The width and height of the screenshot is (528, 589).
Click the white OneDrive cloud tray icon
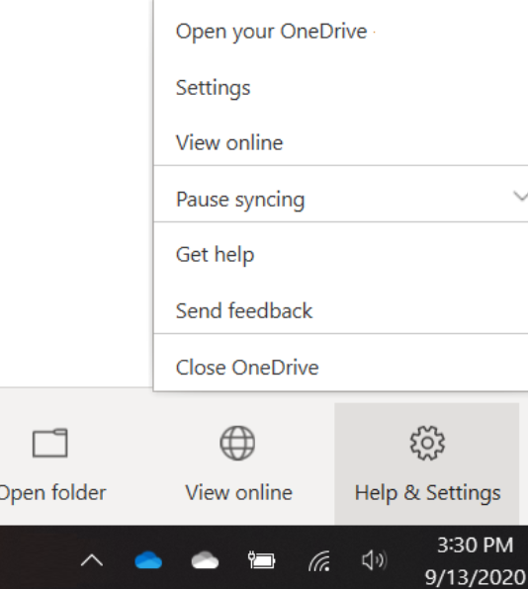pos(205,560)
